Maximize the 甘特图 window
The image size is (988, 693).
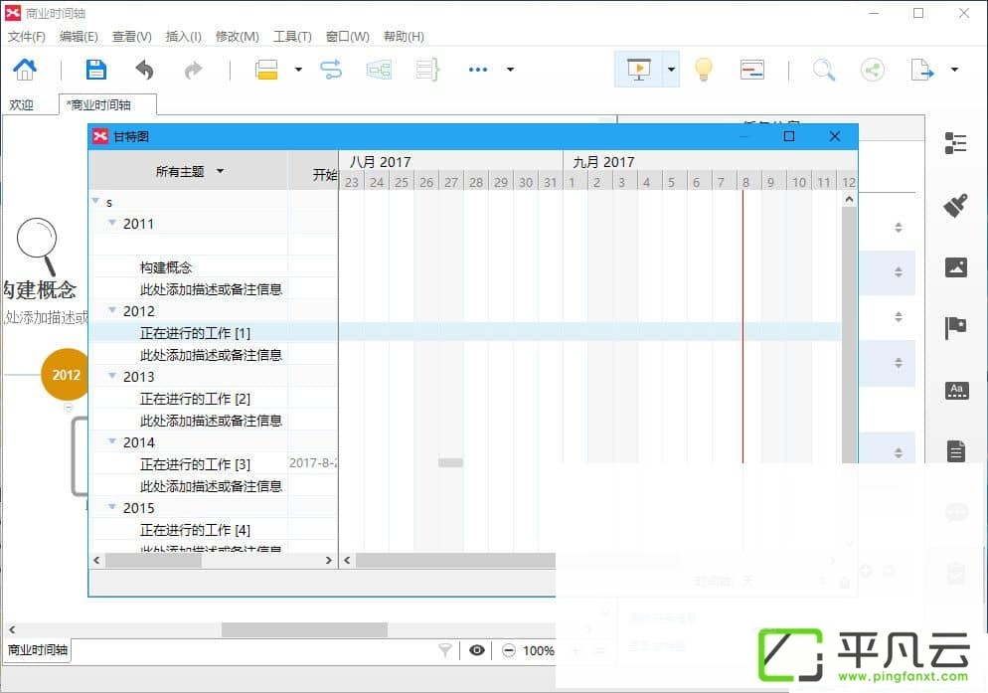point(789,136)
